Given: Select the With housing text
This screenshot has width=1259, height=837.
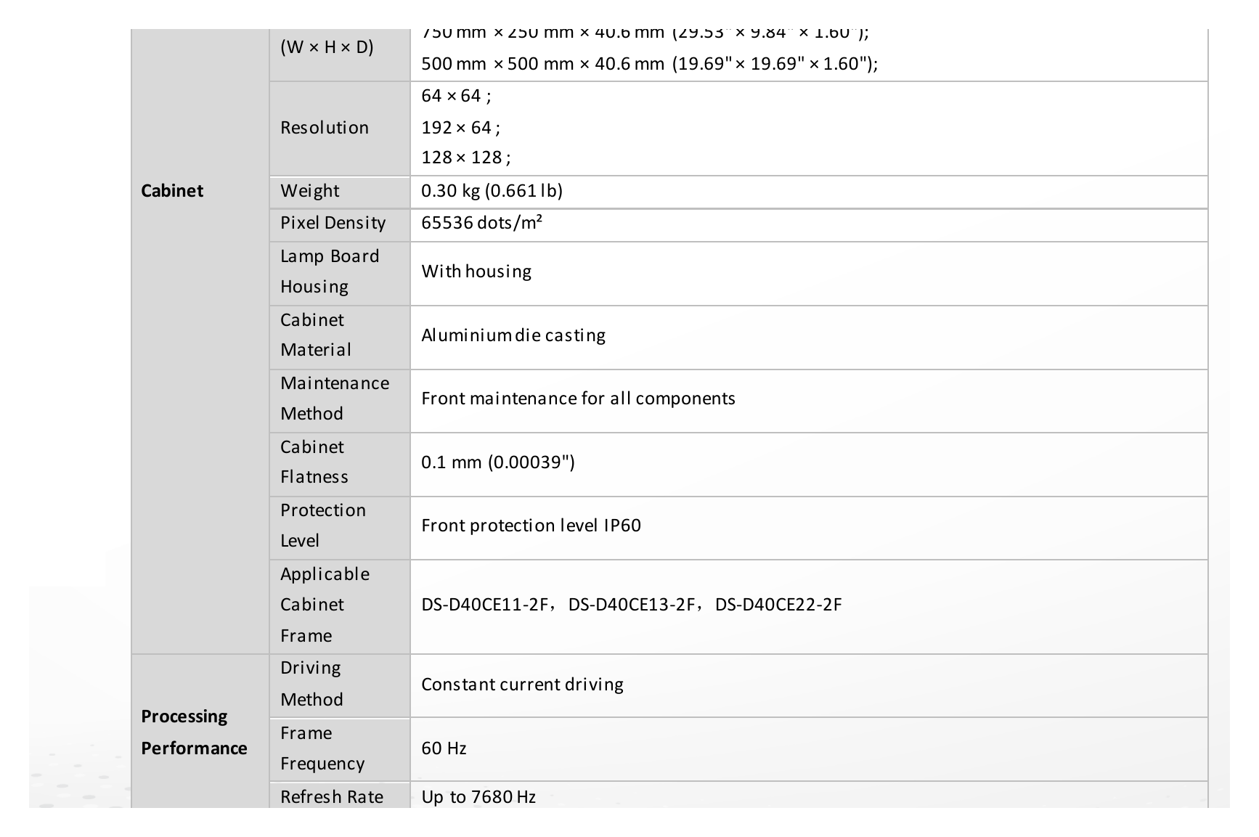Looking at the screenshot, I should pyautogui.click(x=476, y=271).
